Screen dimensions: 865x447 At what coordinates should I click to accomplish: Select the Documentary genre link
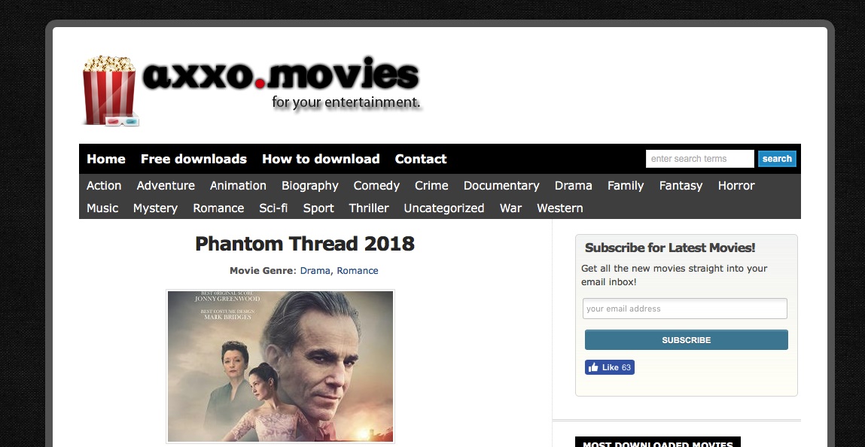tap(501, 186)
